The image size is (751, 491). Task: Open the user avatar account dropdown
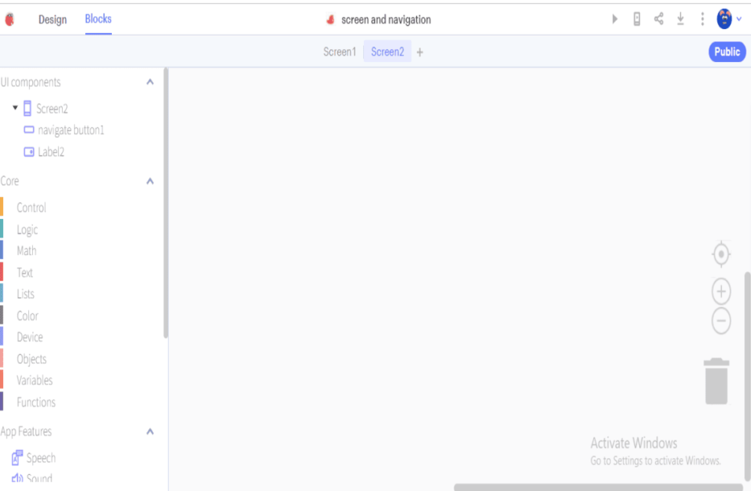729,19
